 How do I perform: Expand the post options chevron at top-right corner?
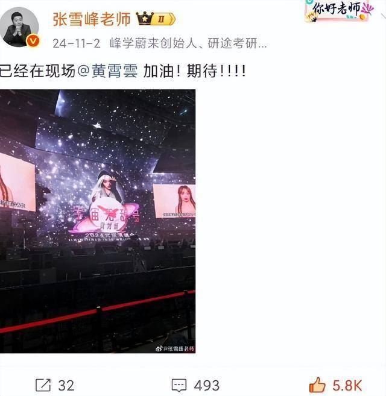(383, 16)
